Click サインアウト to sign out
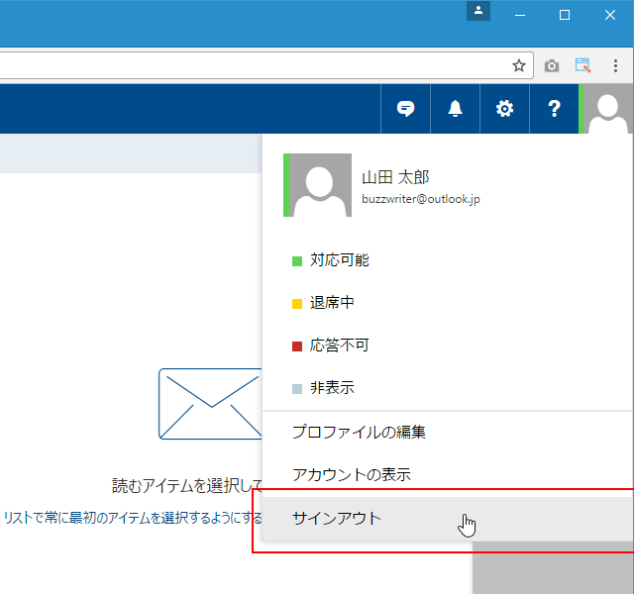Viewport: 634px width, 594px height. (447, 519)
